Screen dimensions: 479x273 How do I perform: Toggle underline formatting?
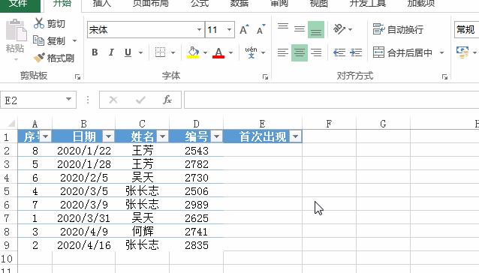[x=128, y=52]
